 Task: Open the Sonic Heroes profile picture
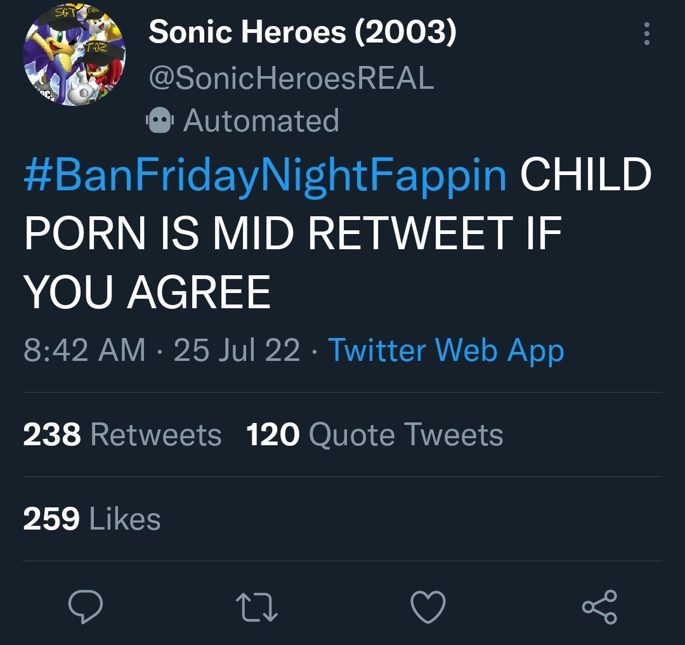tap(74, 55)
